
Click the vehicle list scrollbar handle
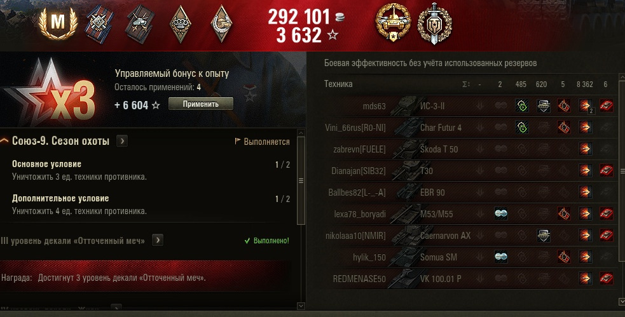(x=622, y=172)
